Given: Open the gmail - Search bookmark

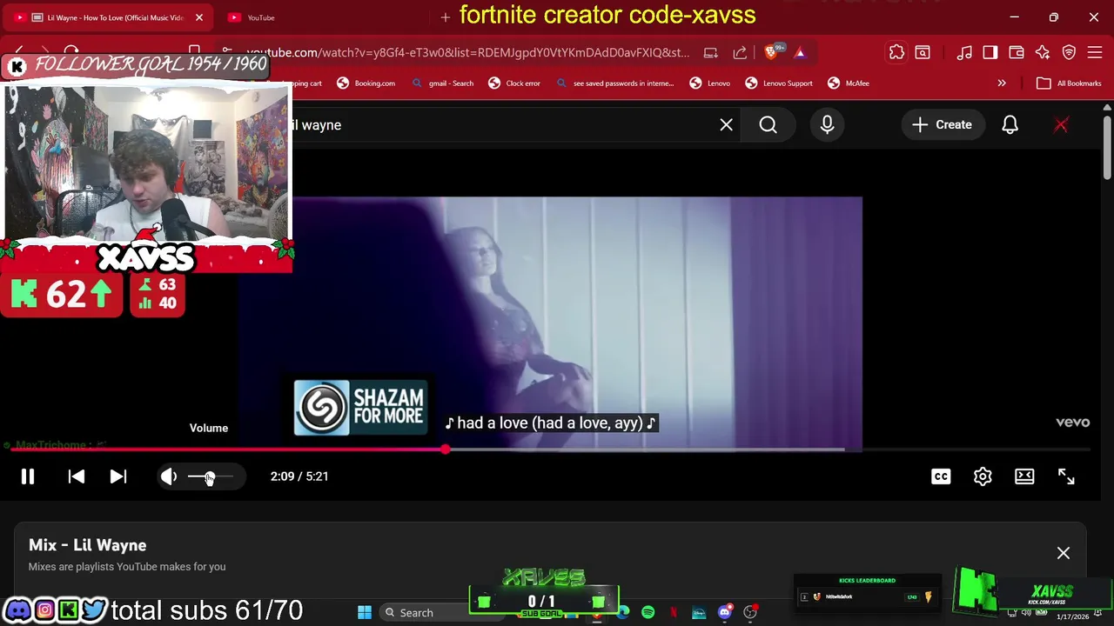Looking at the screenshot, I should click(x=443, y=83).
